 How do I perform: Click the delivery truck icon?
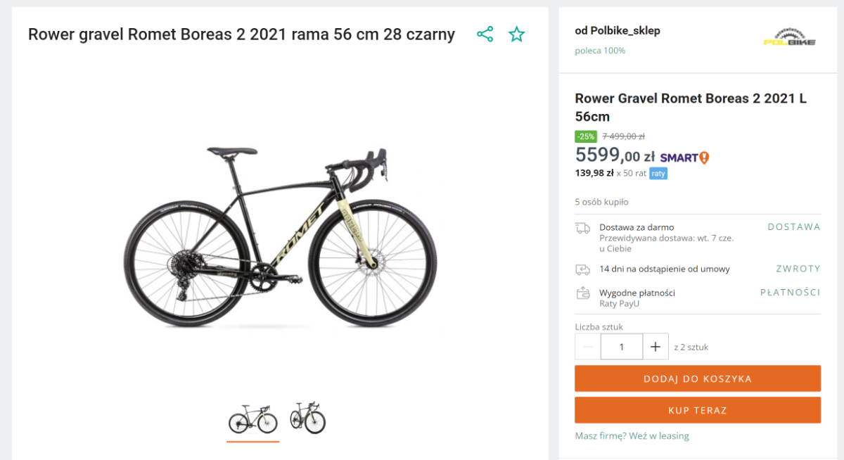[x=582, y=228]
